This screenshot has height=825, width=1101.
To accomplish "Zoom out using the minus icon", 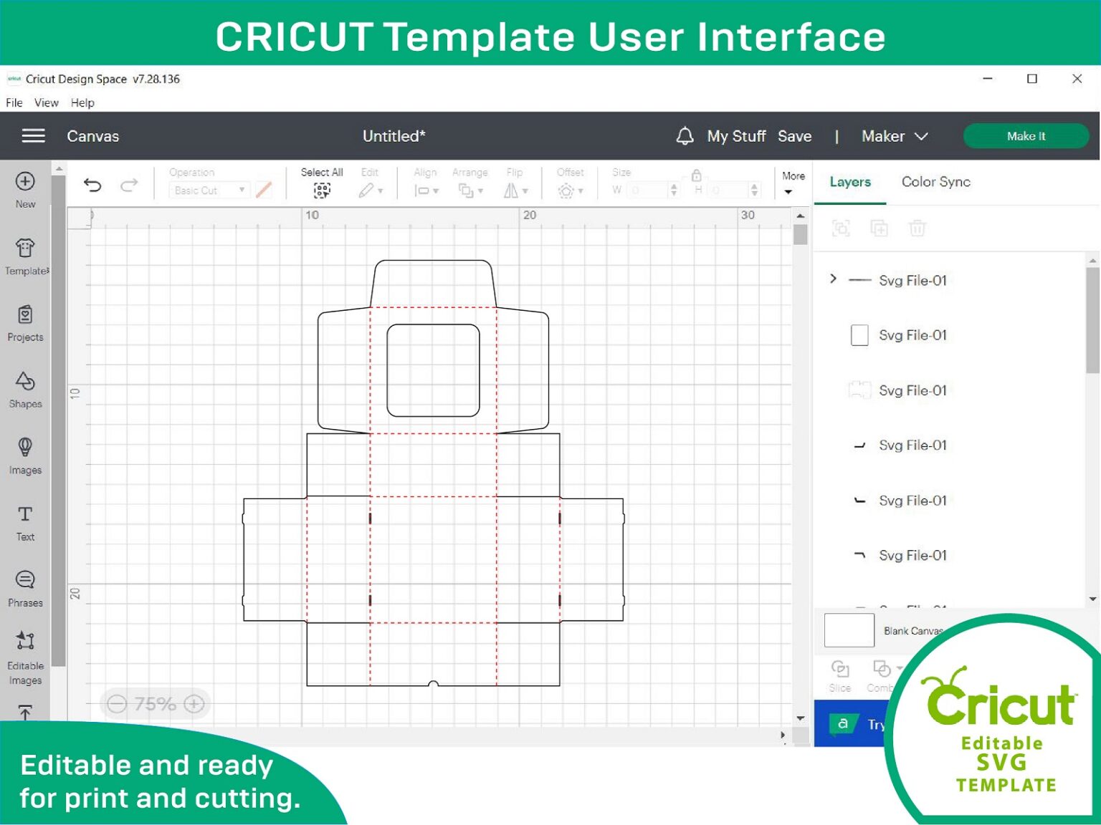I will click(117, 704).
